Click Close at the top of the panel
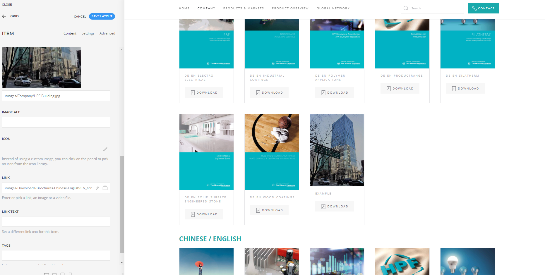Viewport: 545px width, 275px height. click(7, 5)
